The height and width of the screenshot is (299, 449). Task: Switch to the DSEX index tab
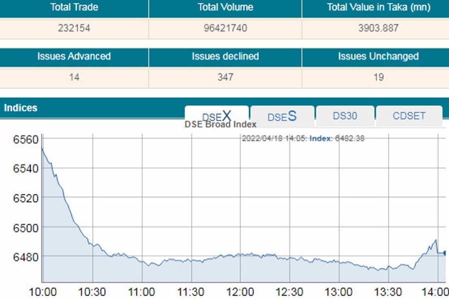tap(217, 116)
